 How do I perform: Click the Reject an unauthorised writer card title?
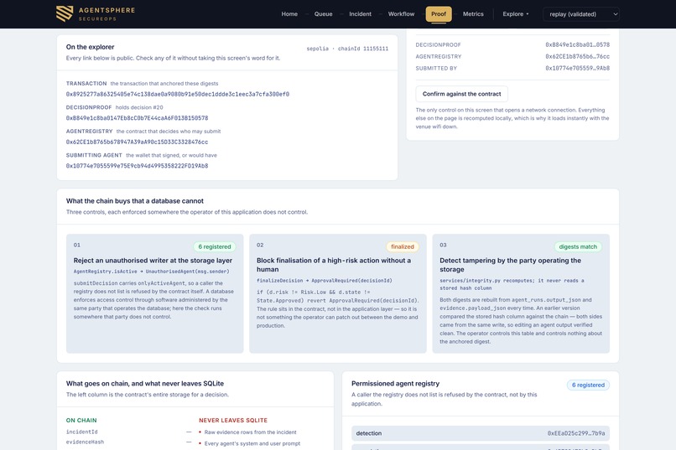(153, 261)
